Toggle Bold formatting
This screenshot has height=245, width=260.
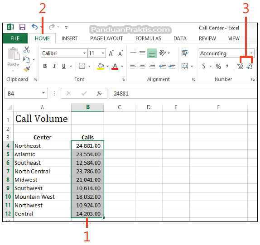pos(45,66)
